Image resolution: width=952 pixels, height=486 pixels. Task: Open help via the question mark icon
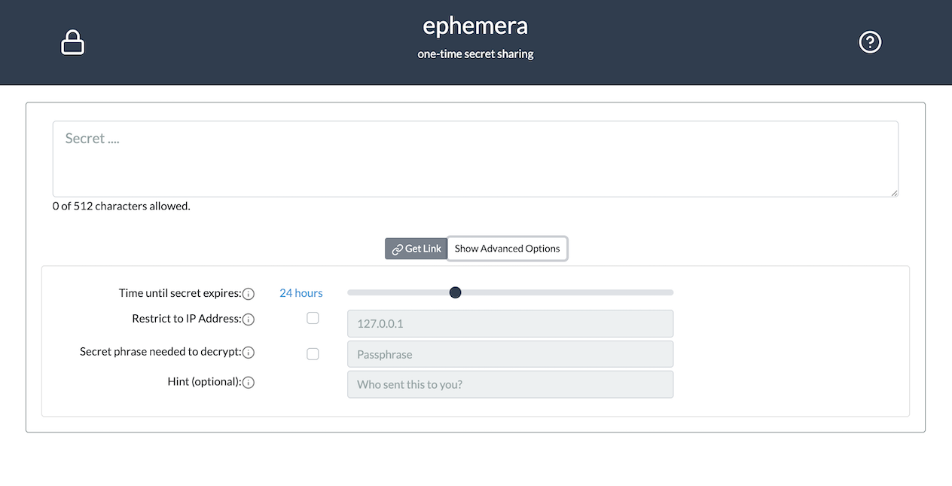(x=870, y=42)
